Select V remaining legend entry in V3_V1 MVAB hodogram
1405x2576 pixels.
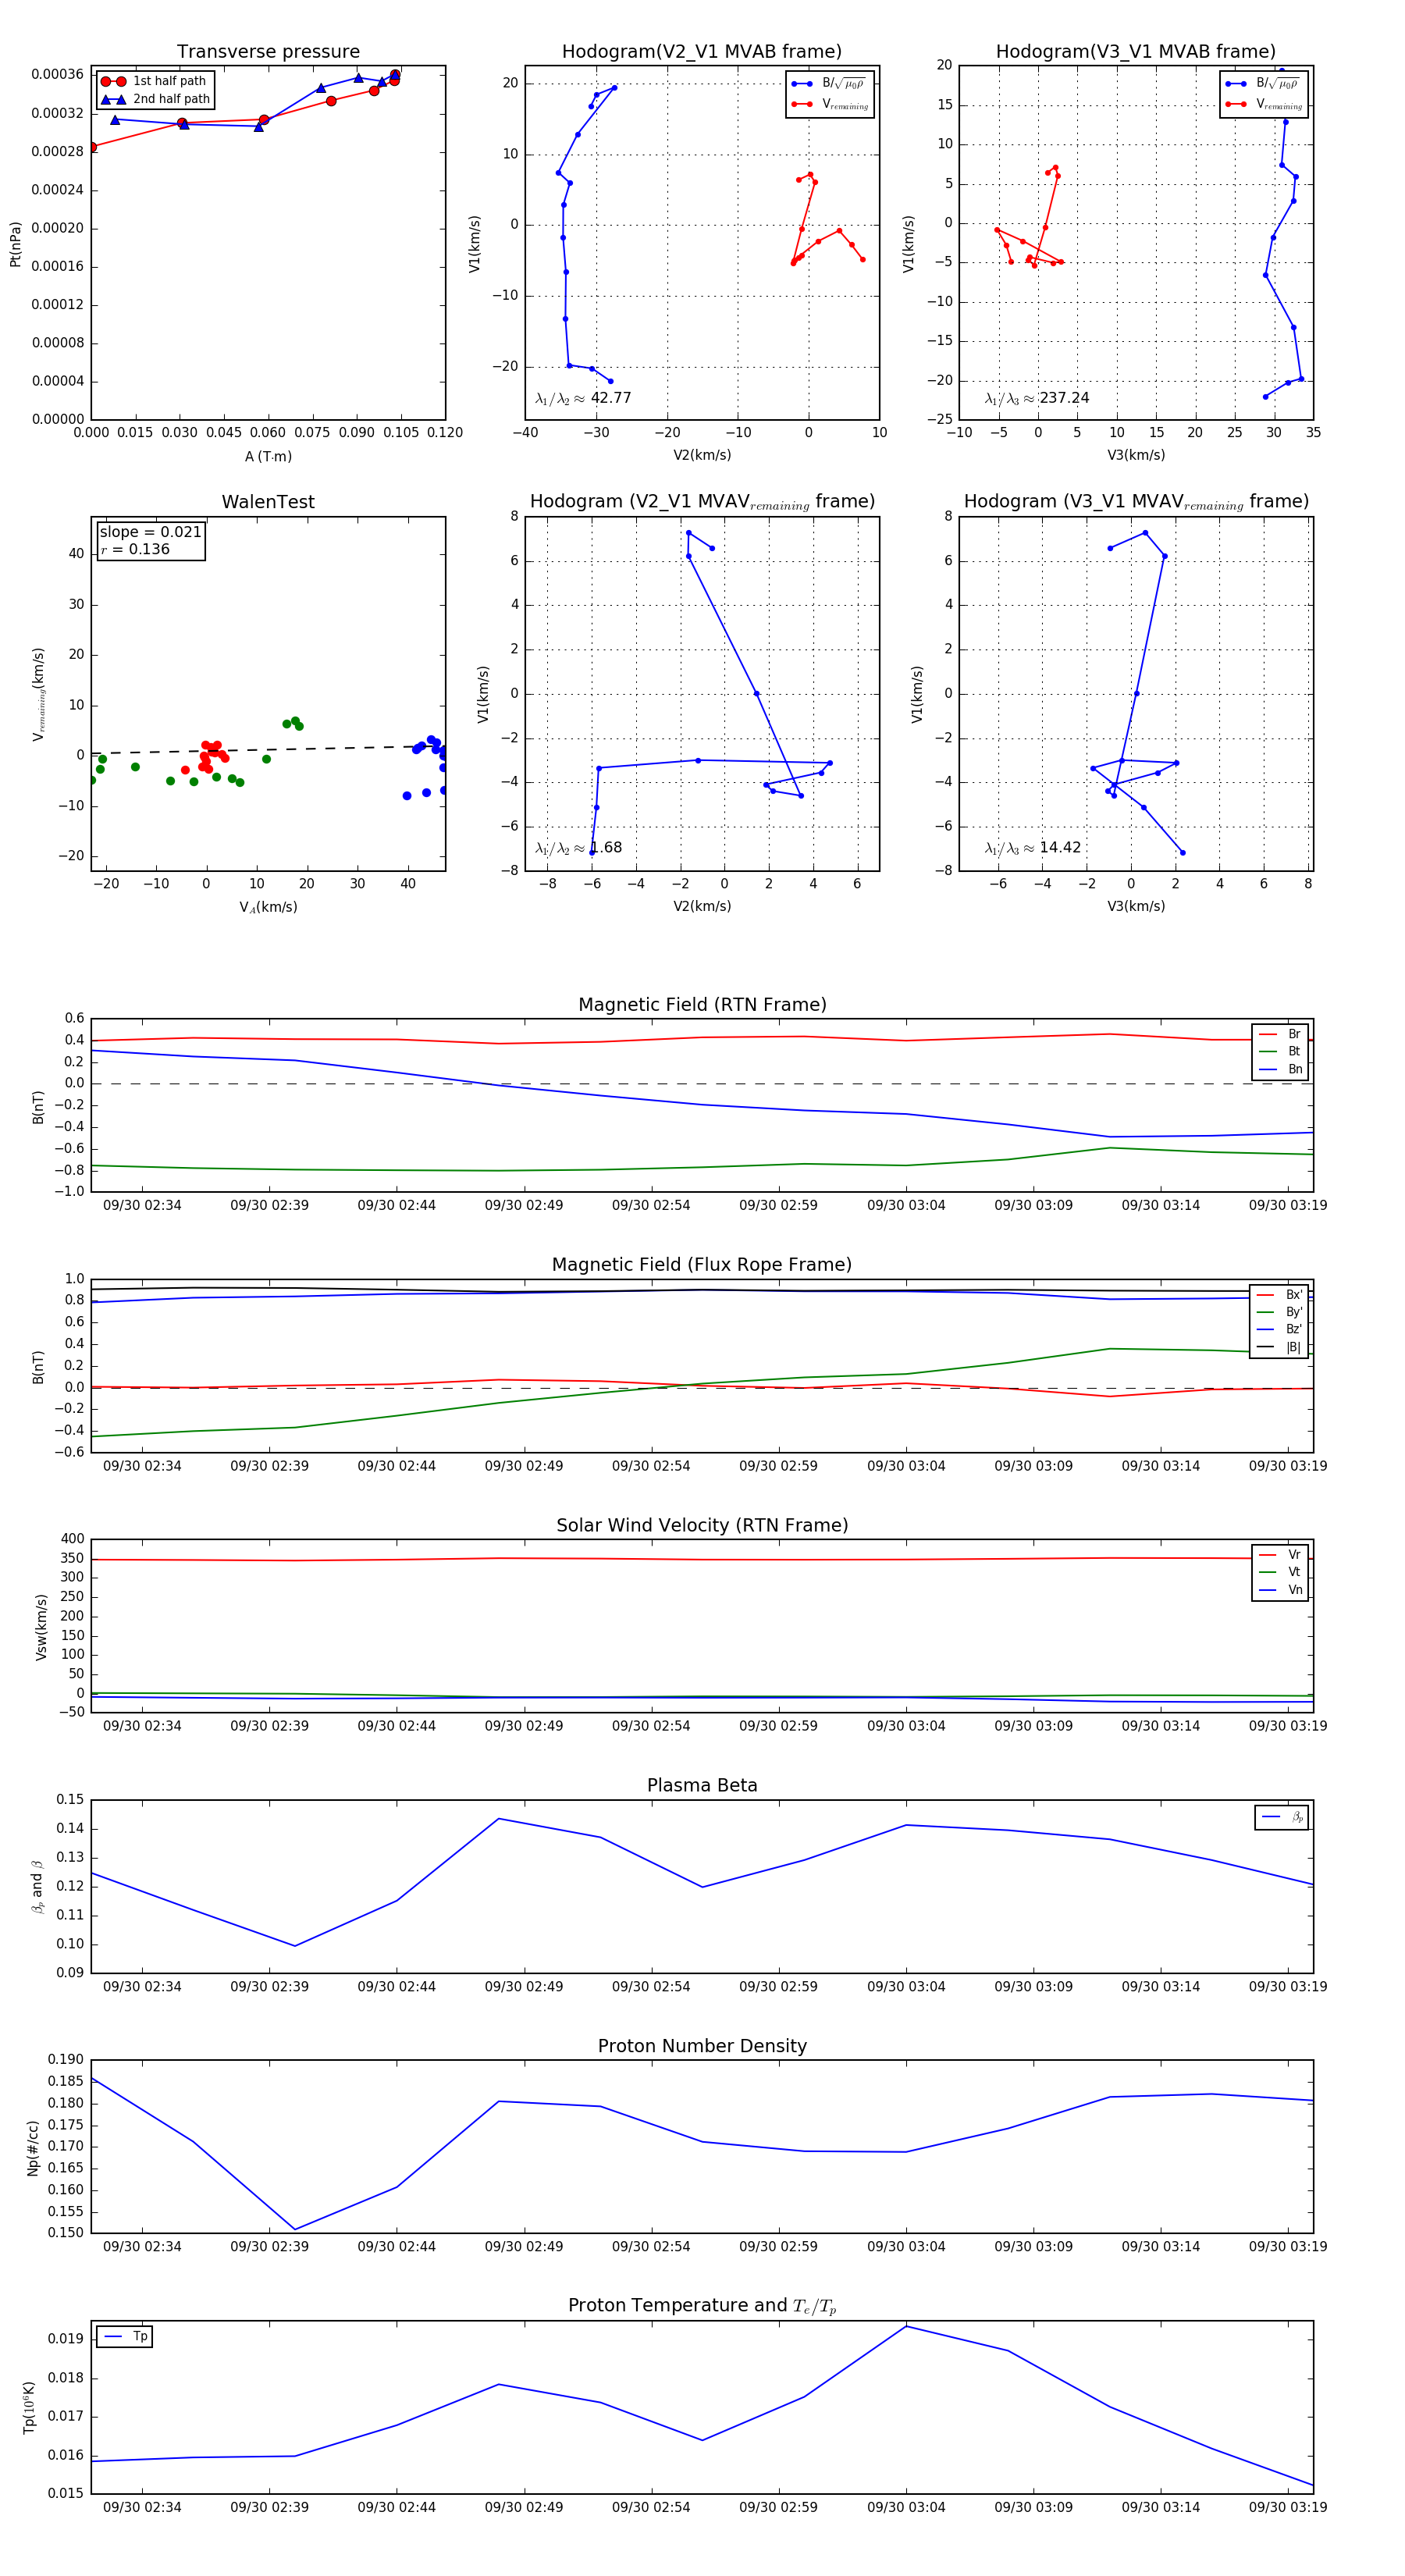1264,104
